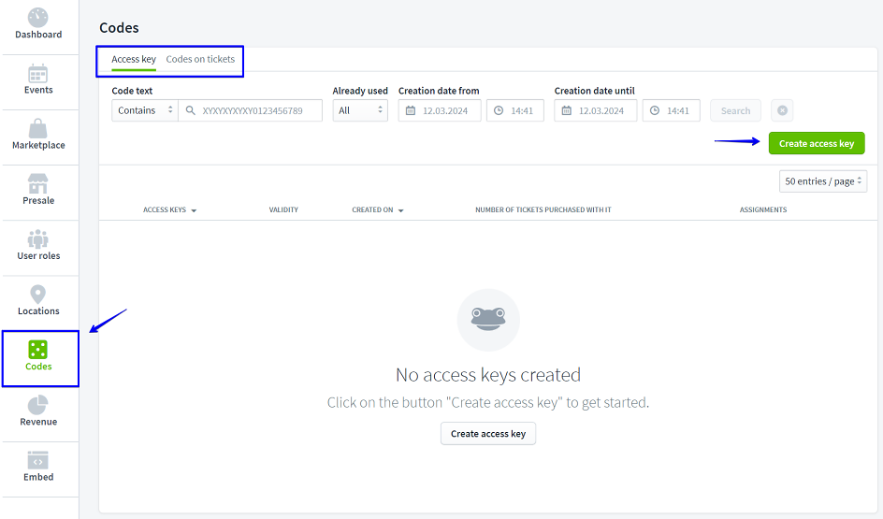Viewport: 883px width, 519px height.
Task: Open Events calendar icon in sidebar
Action: [38, 73]
